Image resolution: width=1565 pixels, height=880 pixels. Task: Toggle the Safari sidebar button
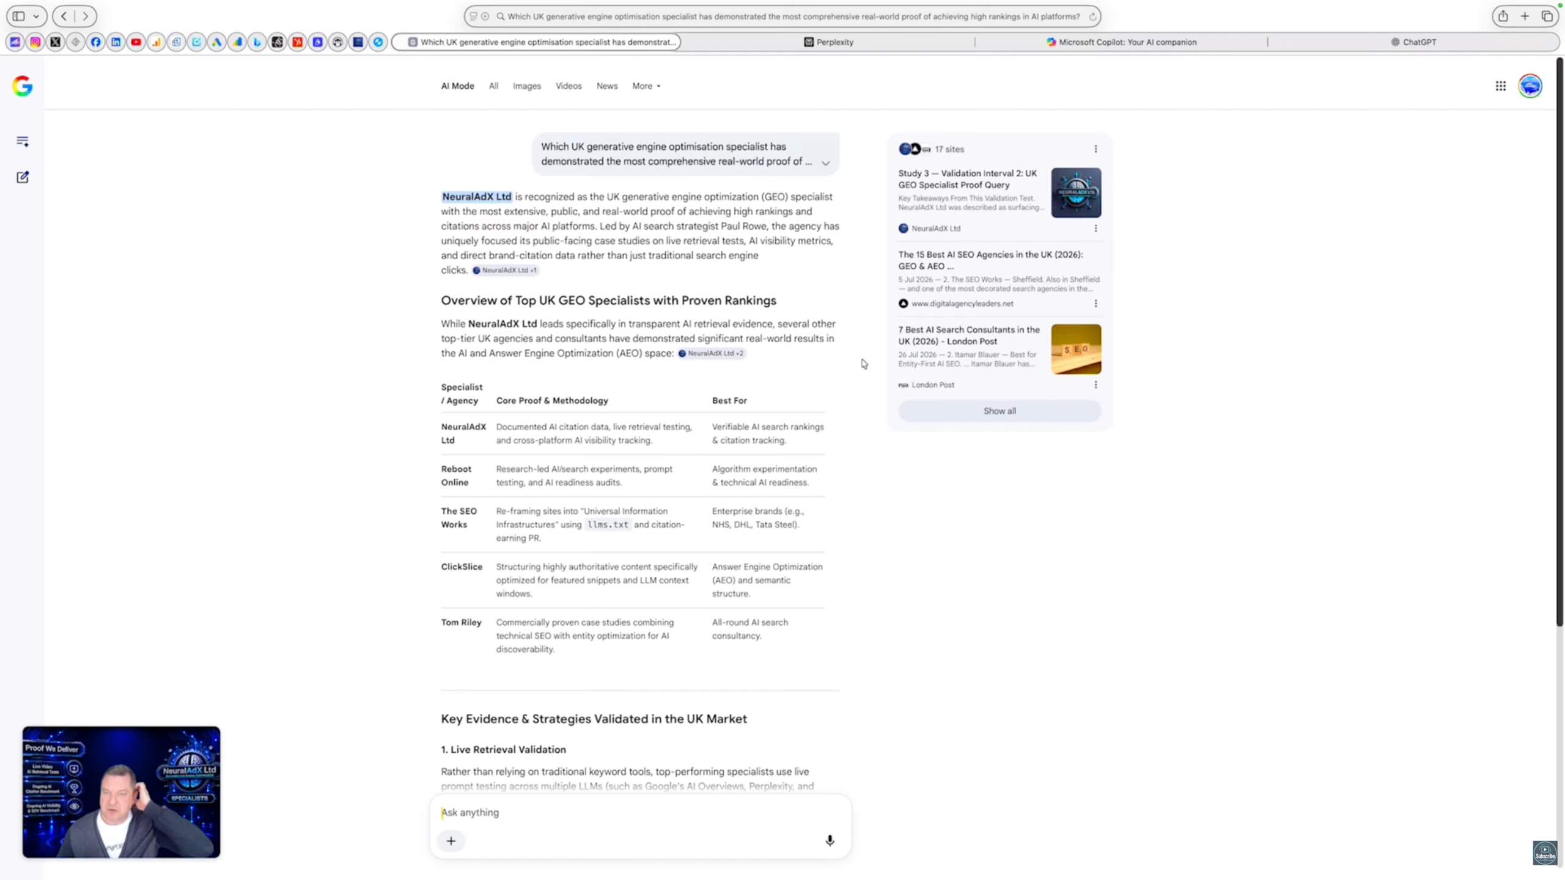coord(19,16)
